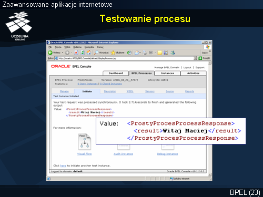This screenshot has height=197, width=263.
Task: Switch to the Dashboard tab
Action: point(116,73)
